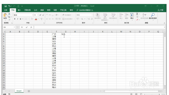Open font color dropdown arrow
169x95 pixels.
click(x=38, y=19)
